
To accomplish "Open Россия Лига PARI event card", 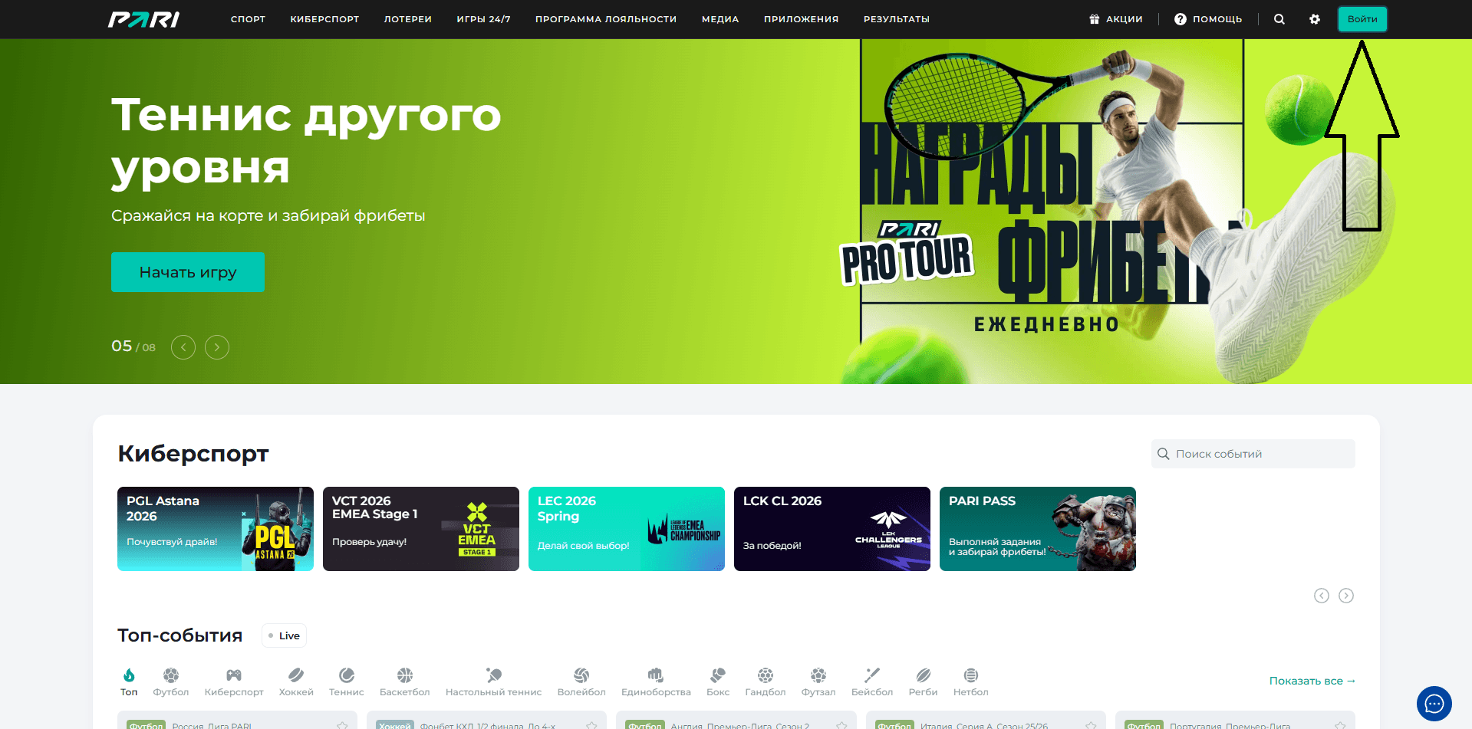I will 237,721.
